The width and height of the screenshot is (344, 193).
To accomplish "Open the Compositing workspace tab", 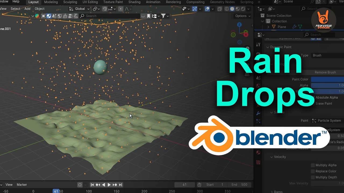I will [x=195, y=2].
